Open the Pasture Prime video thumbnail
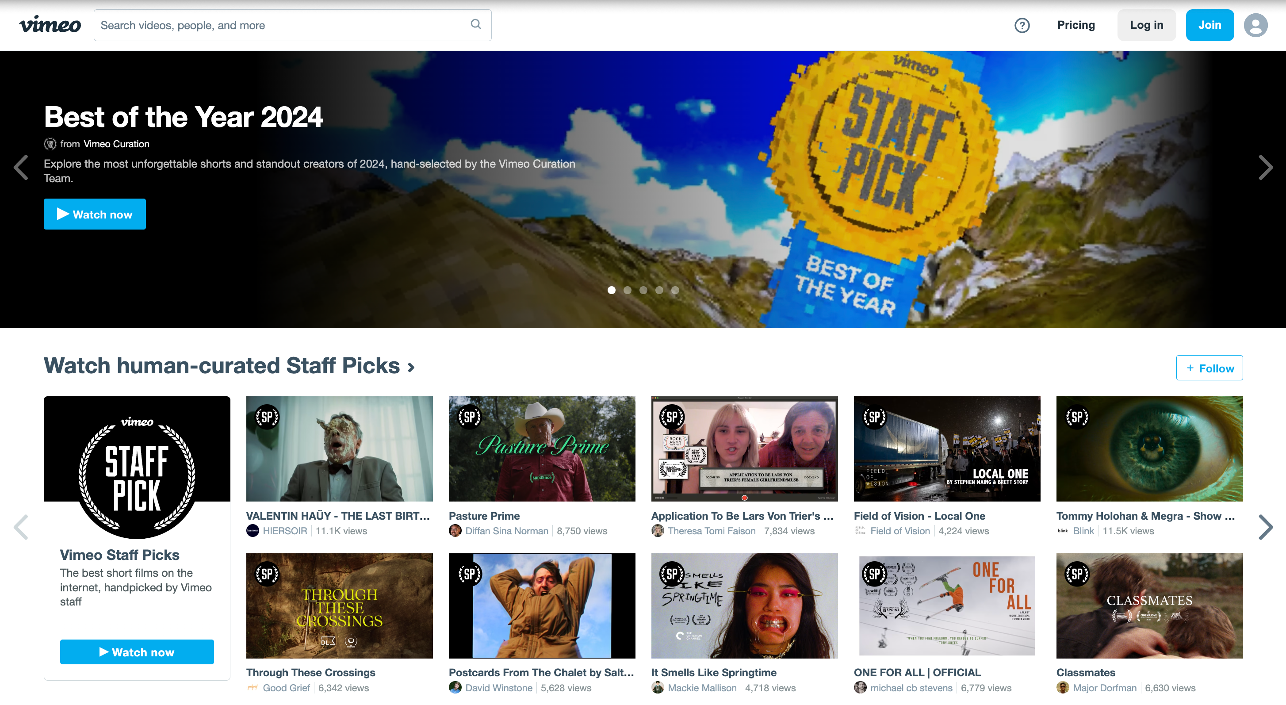Screen dimensions: 1286x705 542,448
